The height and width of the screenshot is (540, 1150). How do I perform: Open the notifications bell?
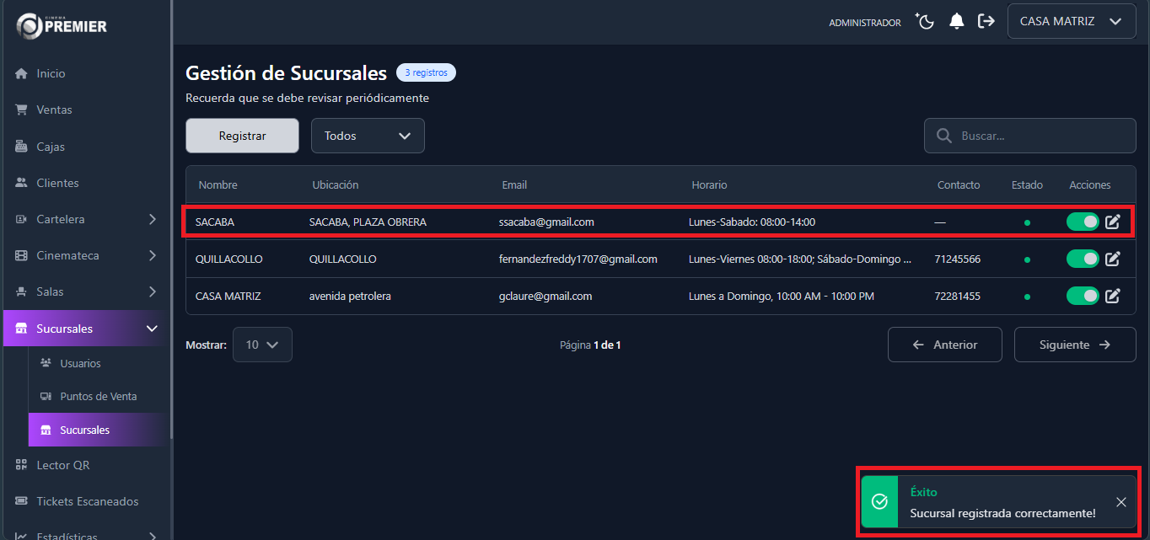coord(956,22)
